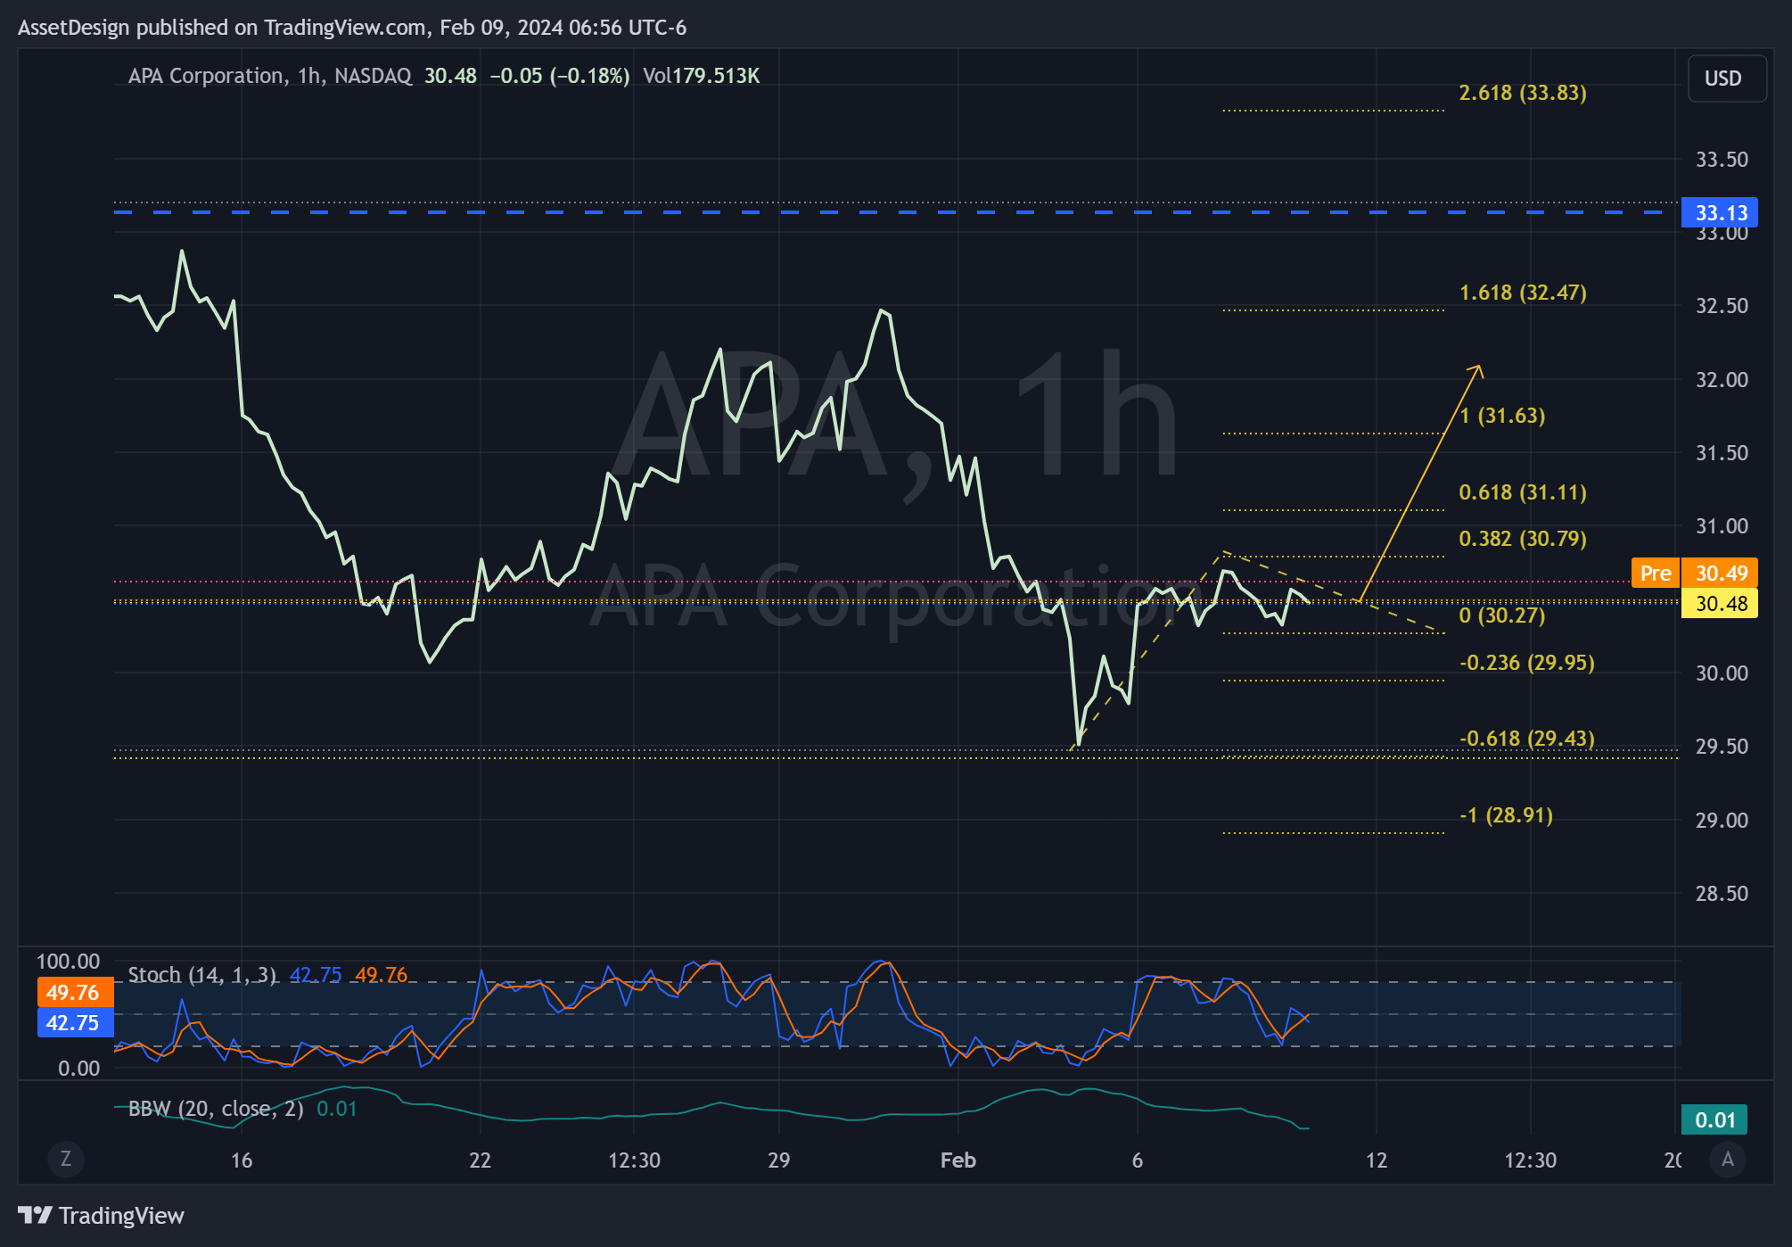Click the 1 (31.63) Fibonacci label
Image resolution: width=1792 pixels, height=1247 pixels.
coord(1502,416)
